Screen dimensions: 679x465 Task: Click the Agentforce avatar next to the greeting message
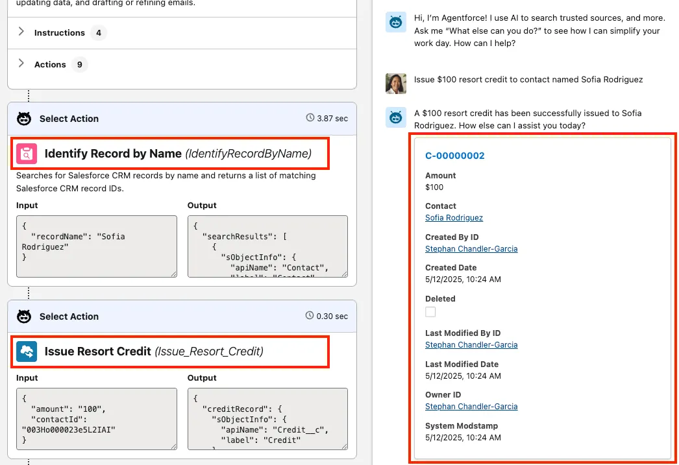pyautogui.click(x=396, y=22)
